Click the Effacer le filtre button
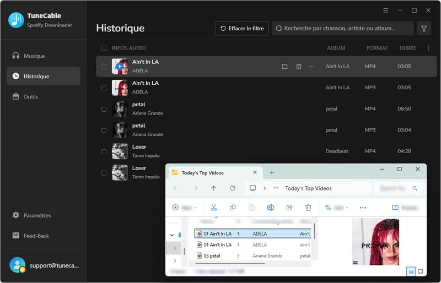The image size is (441, 283). click(x=242, y=29)
